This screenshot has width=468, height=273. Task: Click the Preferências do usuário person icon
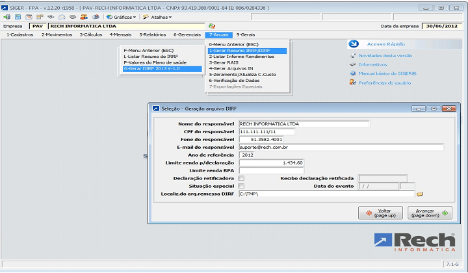[x=353, y=83]
